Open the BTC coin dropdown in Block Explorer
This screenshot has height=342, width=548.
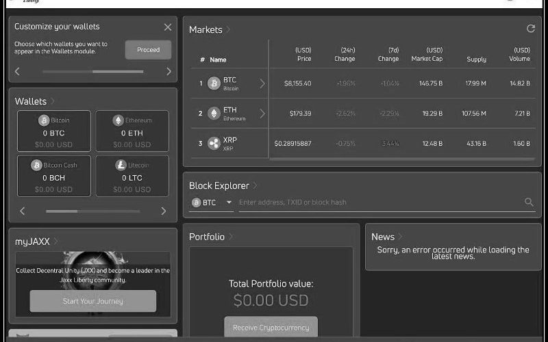pos(212,202)
